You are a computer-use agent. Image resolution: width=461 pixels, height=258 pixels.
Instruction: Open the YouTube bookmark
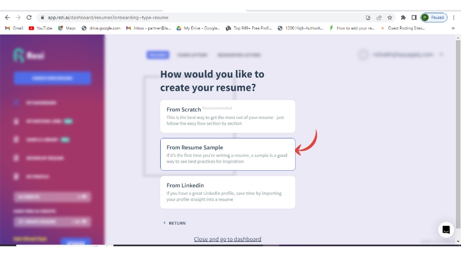pos(40,28)
